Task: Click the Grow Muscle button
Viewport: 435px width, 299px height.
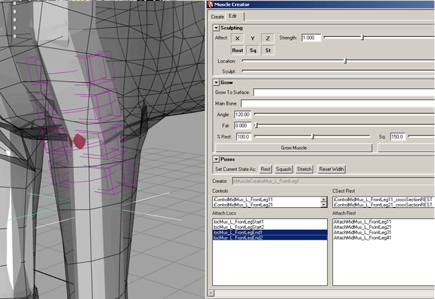Action: [294, 148]
